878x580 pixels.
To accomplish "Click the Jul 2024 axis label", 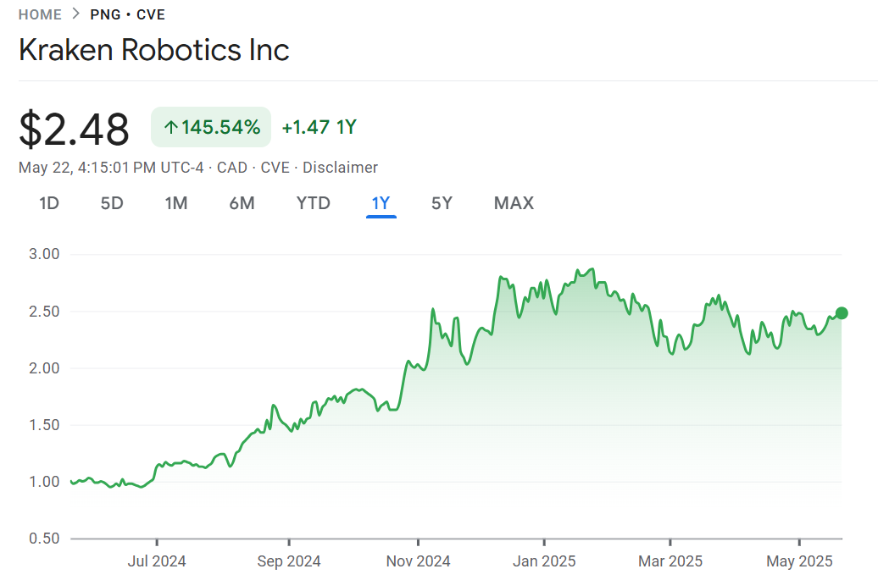I will 157,561.
